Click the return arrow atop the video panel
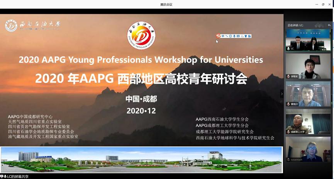This screenshot has width=334, height=179. click(329, 25)
